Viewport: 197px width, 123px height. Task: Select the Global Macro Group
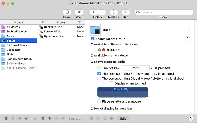click(x=19, y=59)
